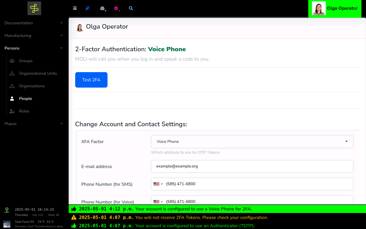Open the toolbox dropdown in top bar
The image size is (366, 229).
[103, 9]
